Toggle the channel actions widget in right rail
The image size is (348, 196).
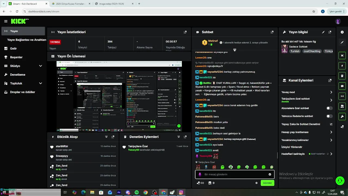click(342, 106)
